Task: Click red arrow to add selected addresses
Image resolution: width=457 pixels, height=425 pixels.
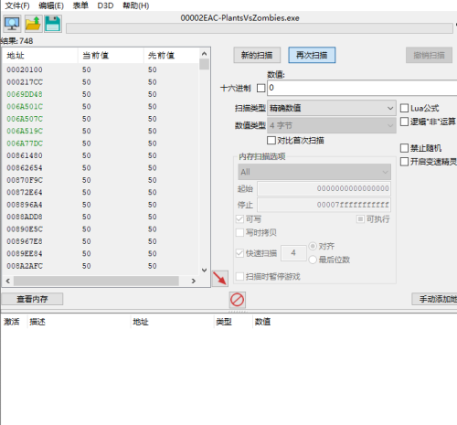Action: (x=220, y=278)
